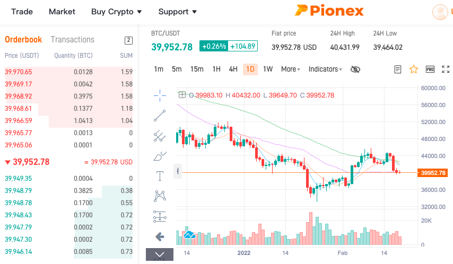Choose the pitchfork drawing tool

pyautogui.click(x=160, y=136)
